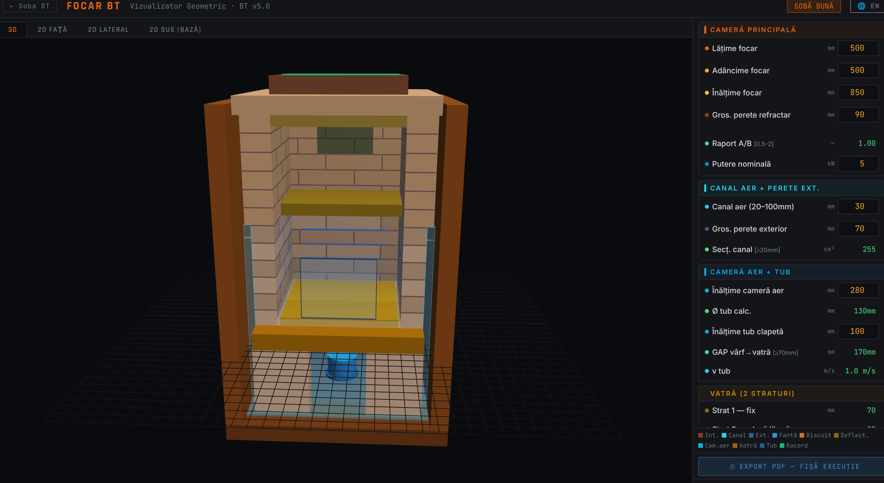Go back to Soba BT
Image resolution: width=884 pixels, height=483 pixels.
click(x=30, y=6)
